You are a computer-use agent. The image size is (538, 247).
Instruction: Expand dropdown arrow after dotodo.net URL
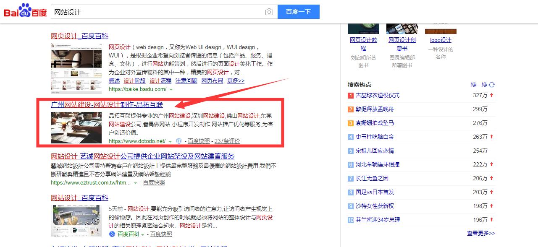tap(170, 141)
